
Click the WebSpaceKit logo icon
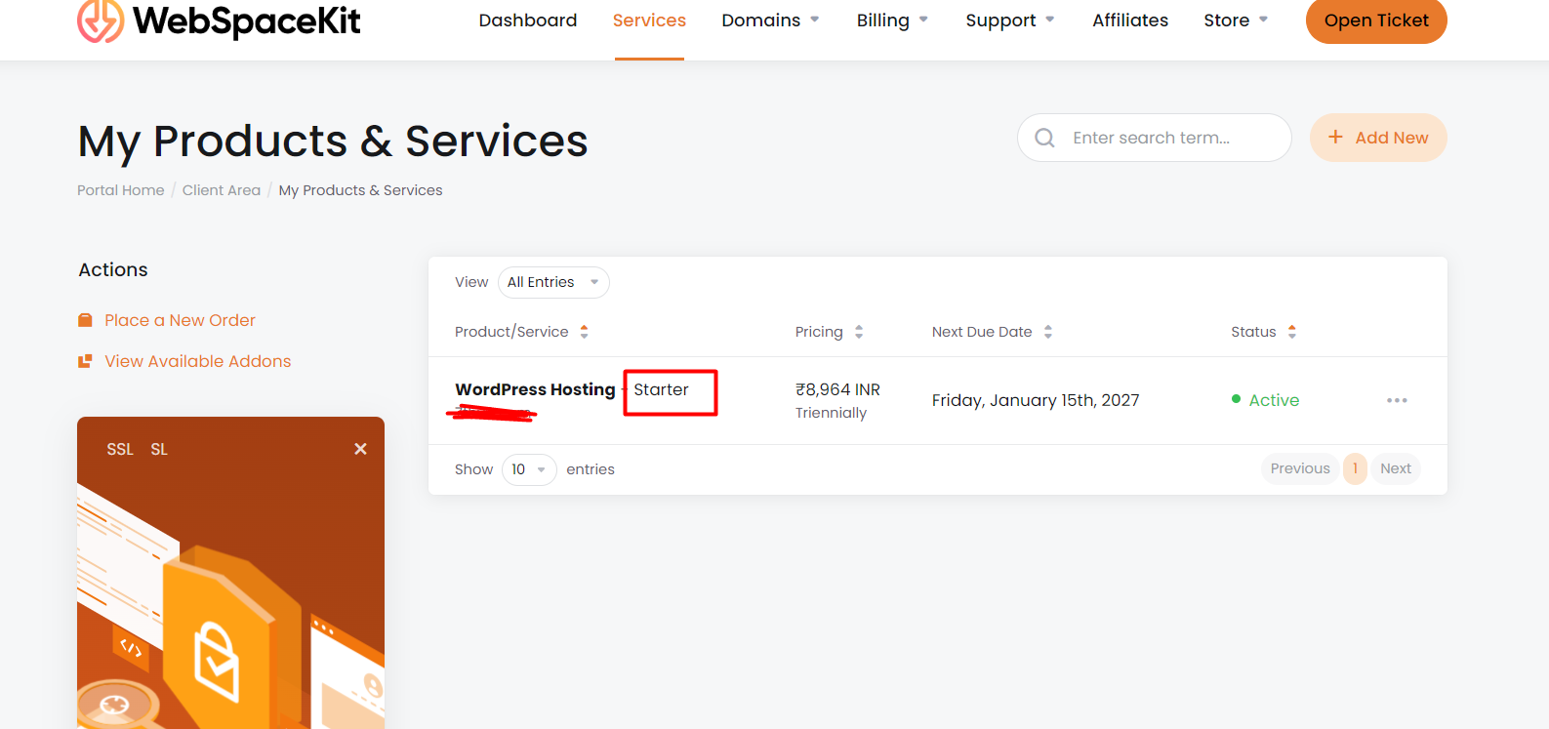[101, 20]
